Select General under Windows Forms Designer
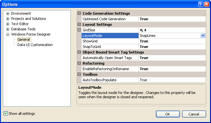Screen dimensions: 211x123 coord(24,39)
